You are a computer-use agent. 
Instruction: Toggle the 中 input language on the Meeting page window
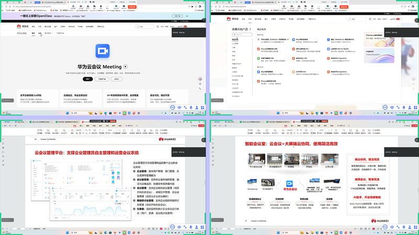179,108
